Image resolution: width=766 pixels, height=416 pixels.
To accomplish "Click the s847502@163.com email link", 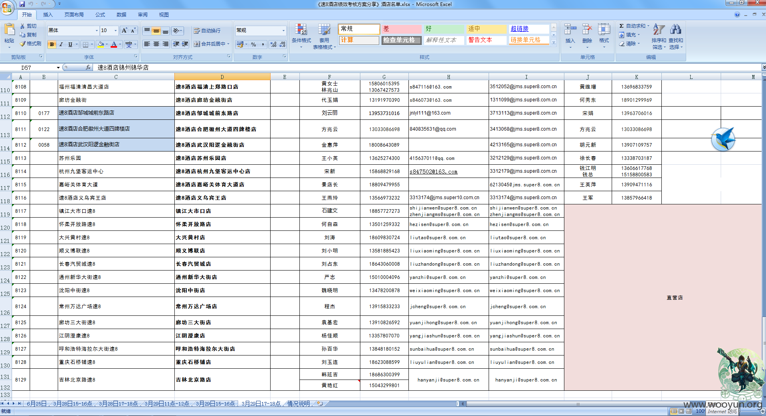I will [433, 172].
